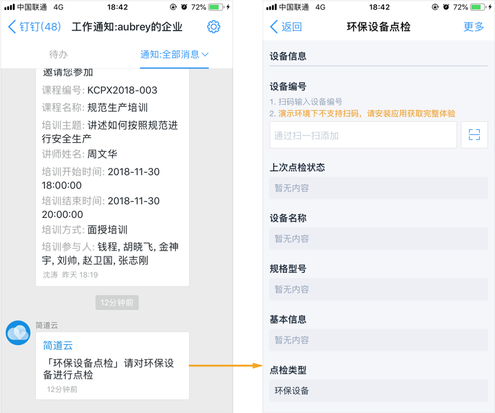Select training method 面授培训 text
The height and width of the screenshot is (413, 495).
click(x=107, y=230)
